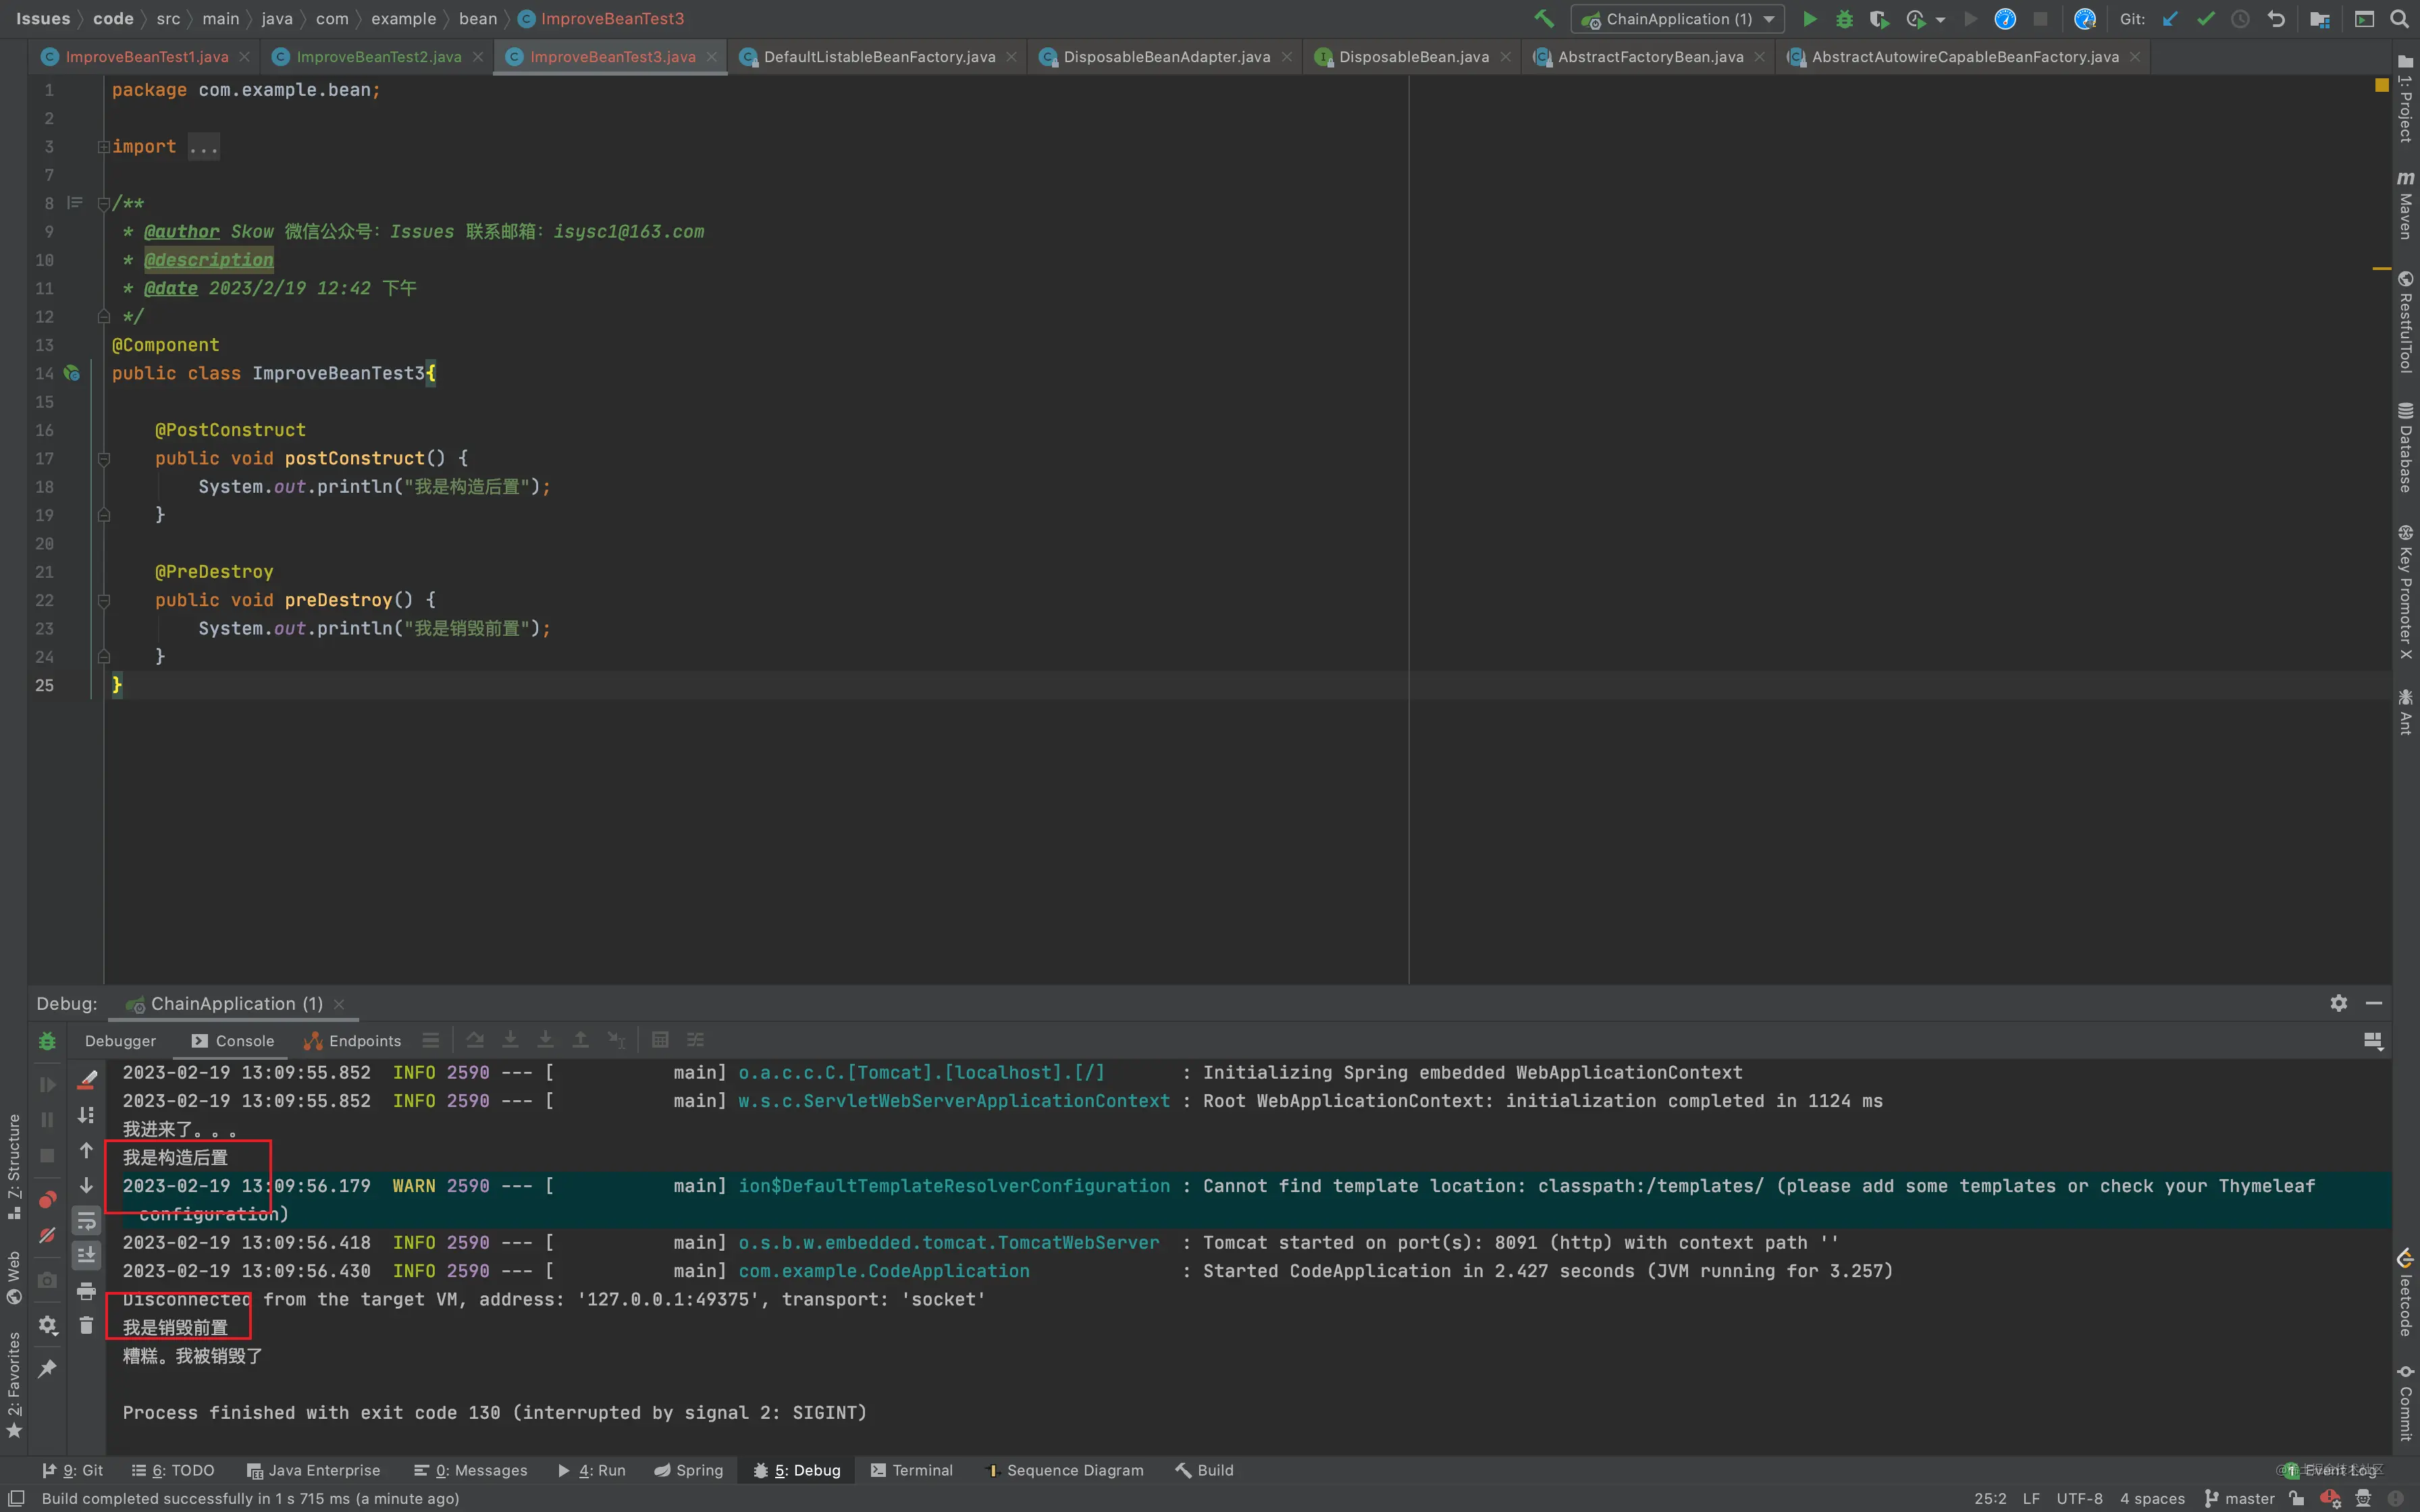The image size is (2420, 1512).
Task: Start debugging with the green bug icon
Action: (x=1844, y=19)
